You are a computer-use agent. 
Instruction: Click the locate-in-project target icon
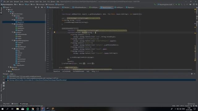click(36, 7)
